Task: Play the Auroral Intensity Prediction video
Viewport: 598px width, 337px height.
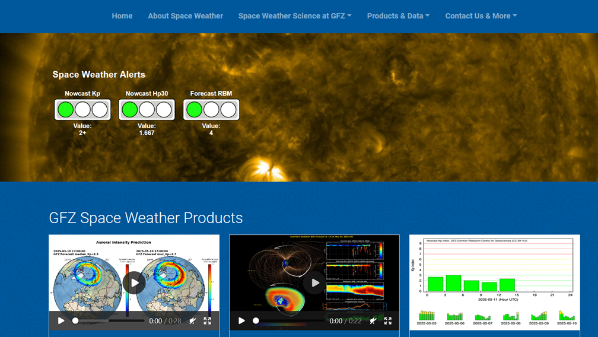Action: click(x=134, y=283)
